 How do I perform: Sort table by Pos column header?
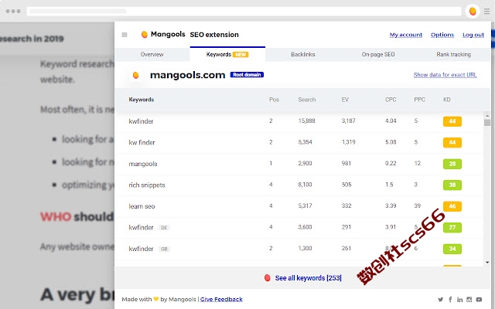point(274,100)
